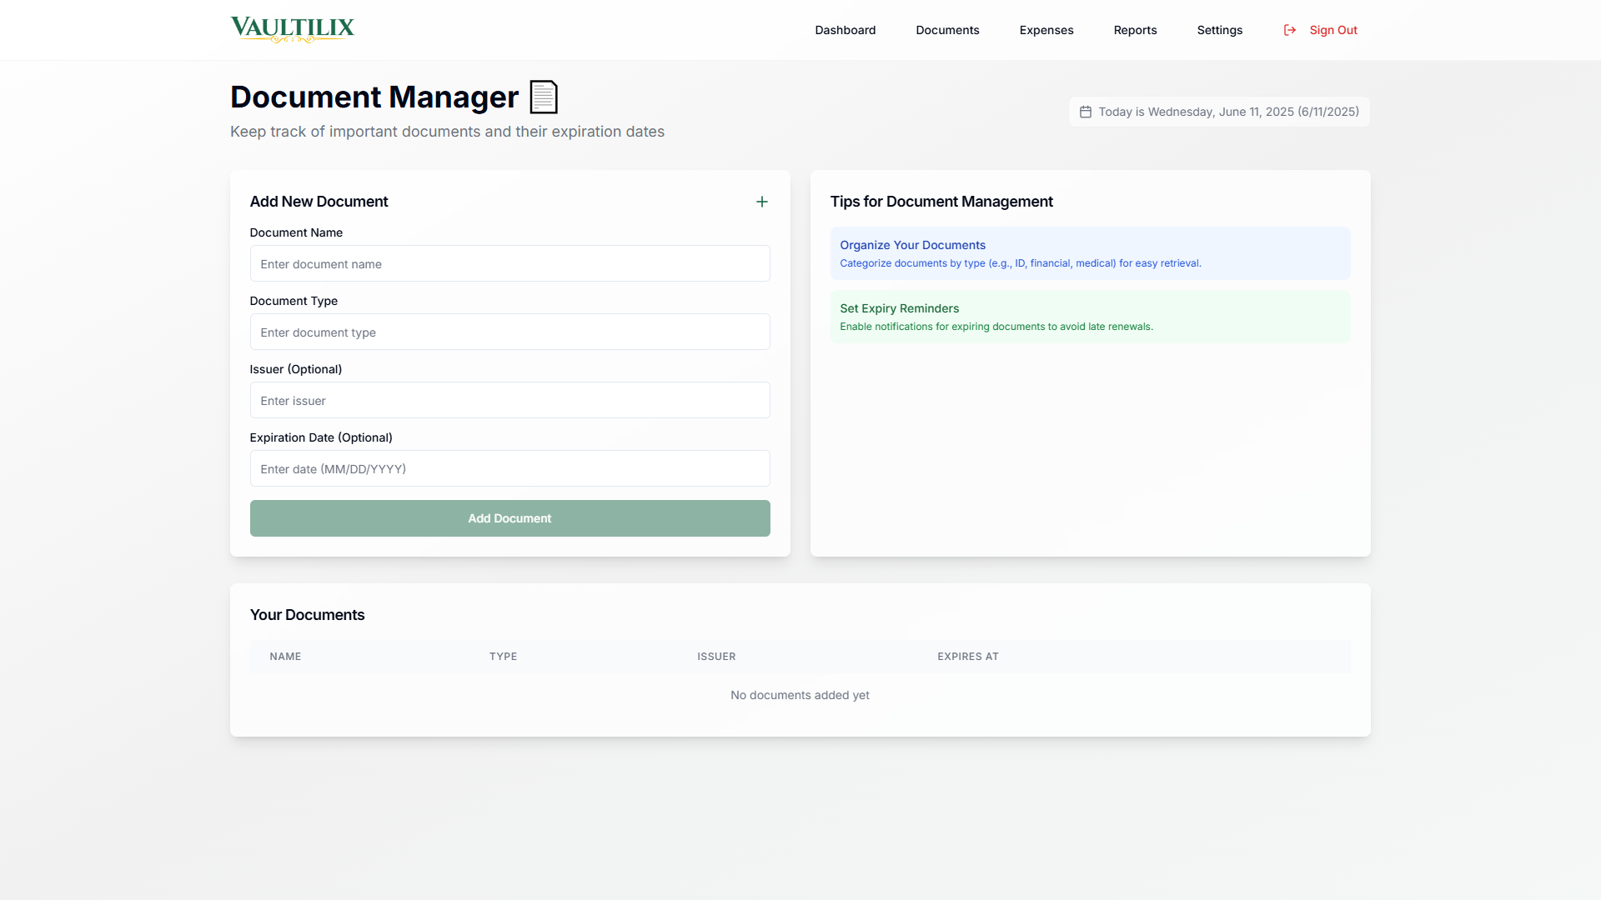This screenshot has width=1601, height=900.
Task: Click the sign out arrow icon
Action: pos(1290,30)
